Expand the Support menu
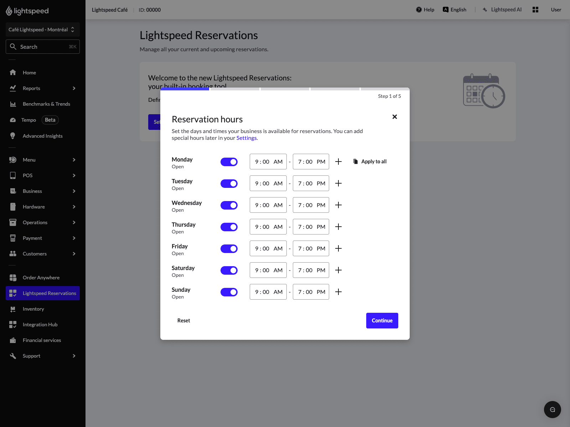The width and height of the screenshot is (570, 427). (74, 356)
